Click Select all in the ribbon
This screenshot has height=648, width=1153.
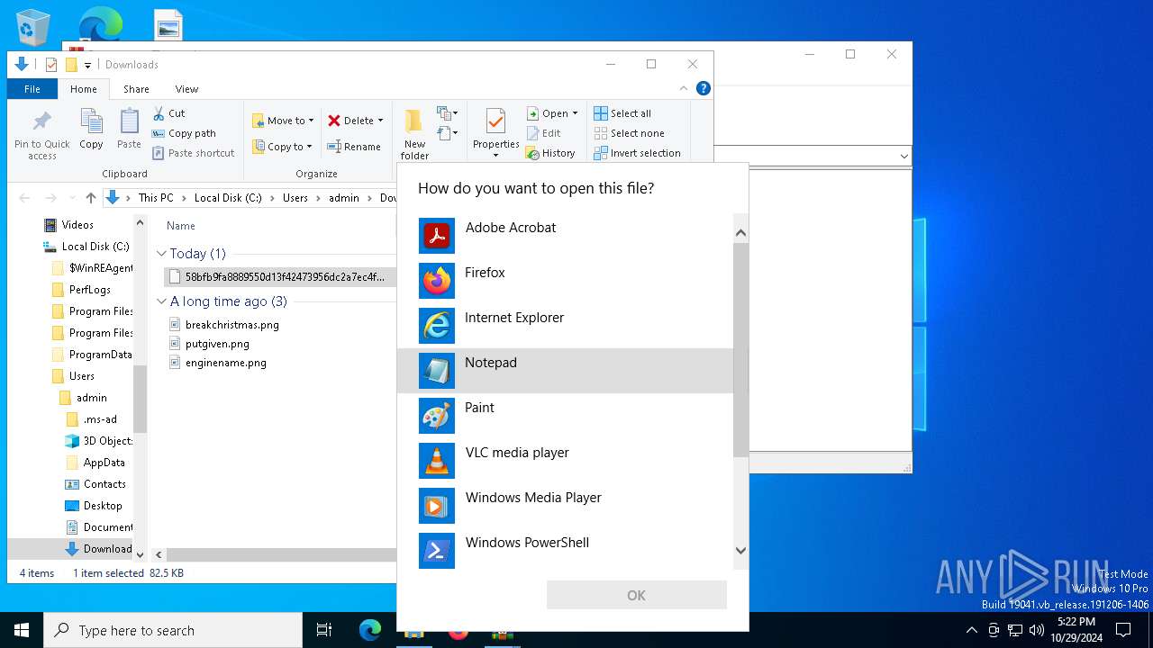pyautogui.click(x=622, y=113)
